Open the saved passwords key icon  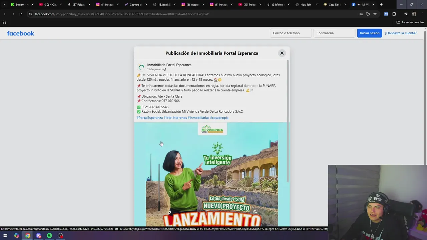click(x=361, y=14)
